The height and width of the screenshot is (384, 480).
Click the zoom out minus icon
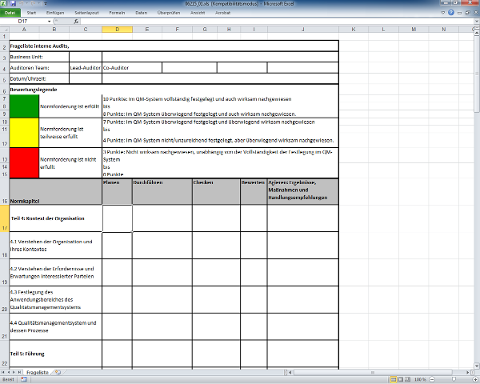pos(433,379)
